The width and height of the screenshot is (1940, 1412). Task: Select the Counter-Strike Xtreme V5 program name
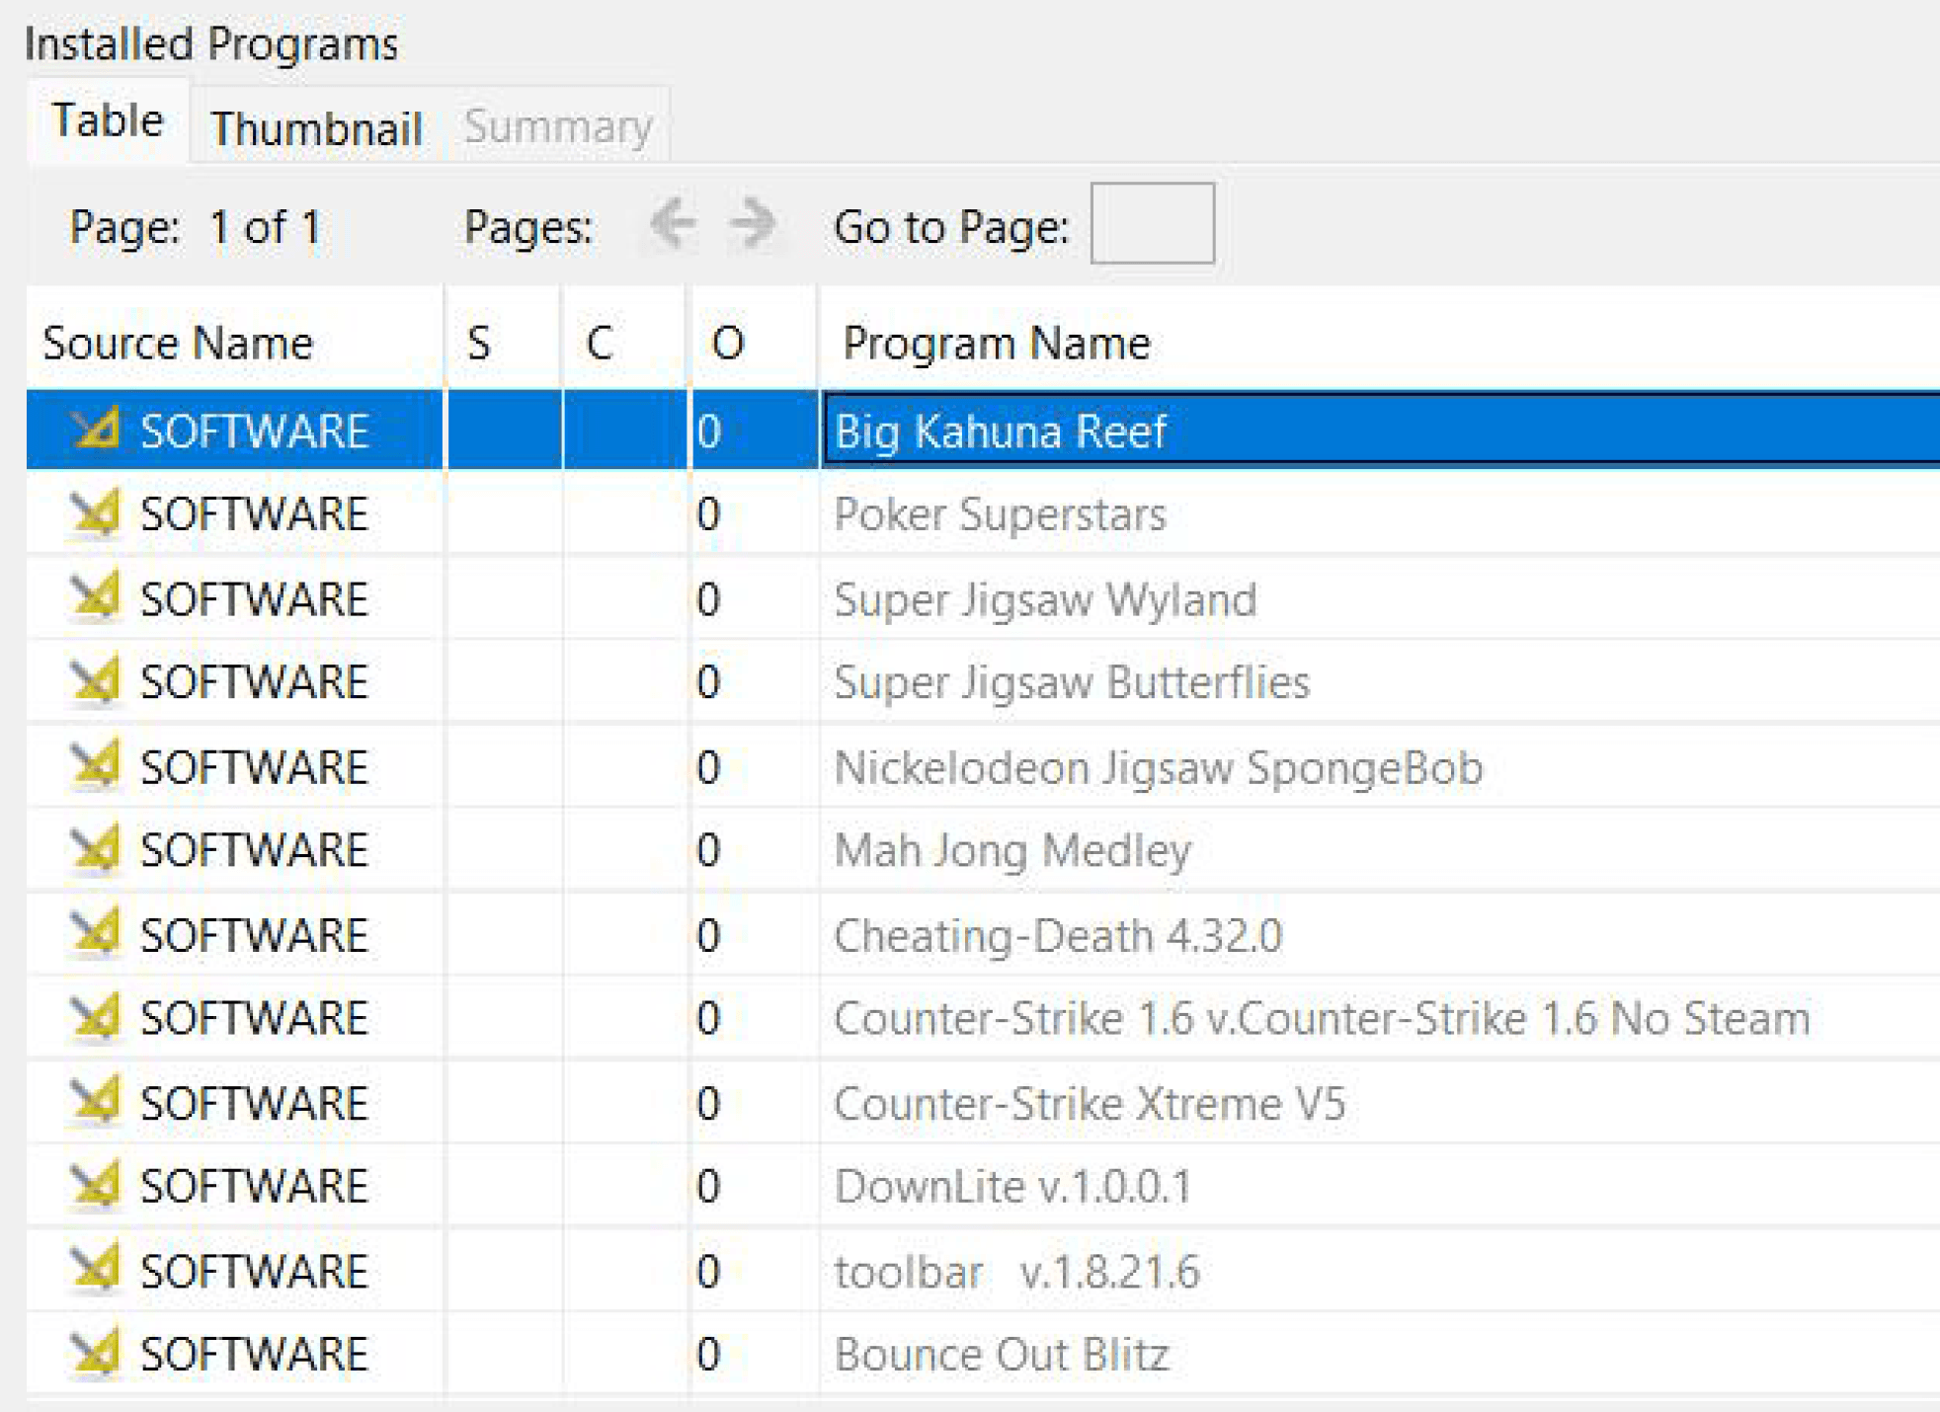[1090, 1103]
